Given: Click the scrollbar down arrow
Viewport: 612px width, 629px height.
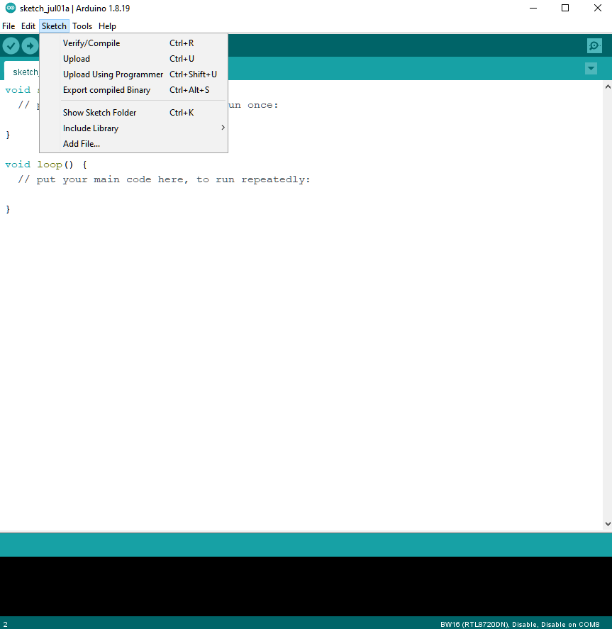Looking at the screenshot, I should point(608,524).
